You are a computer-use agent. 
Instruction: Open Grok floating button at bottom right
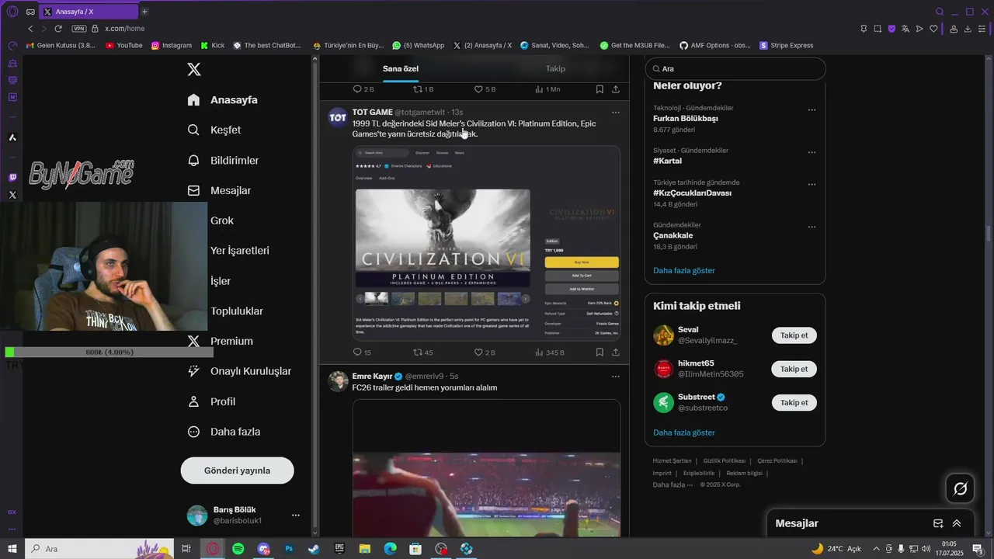961,489
